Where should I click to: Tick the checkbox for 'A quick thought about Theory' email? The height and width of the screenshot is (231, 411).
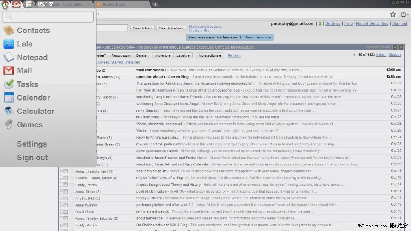[x=66, y=185]
